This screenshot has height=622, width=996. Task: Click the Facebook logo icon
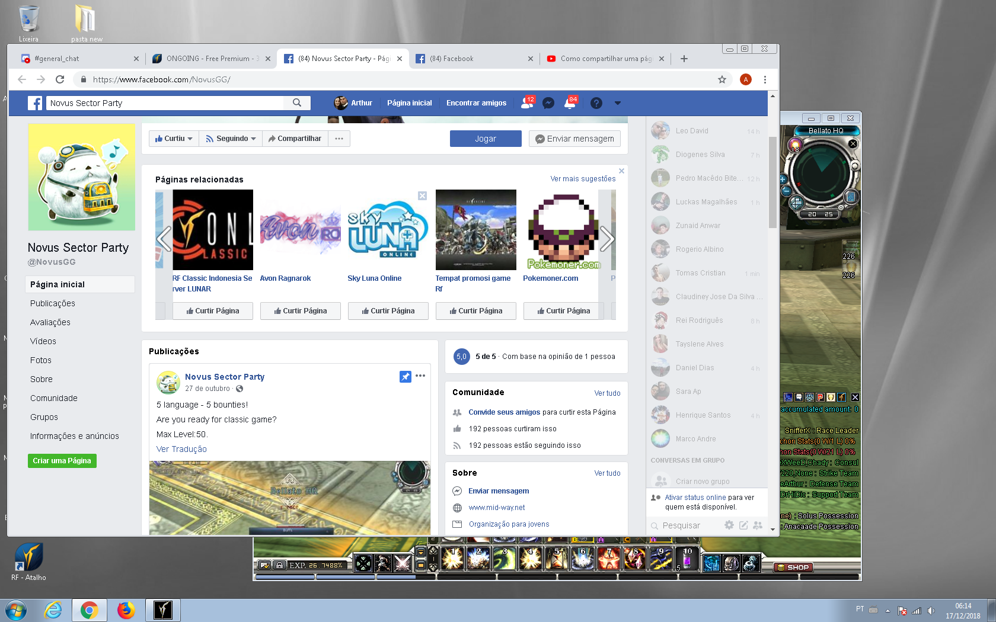click(35, 103)
